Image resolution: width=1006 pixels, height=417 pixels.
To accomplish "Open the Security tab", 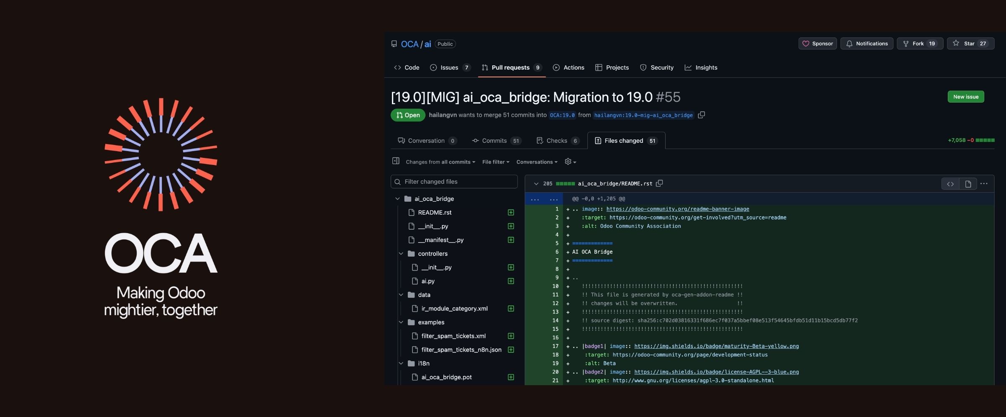I will 657,67.
